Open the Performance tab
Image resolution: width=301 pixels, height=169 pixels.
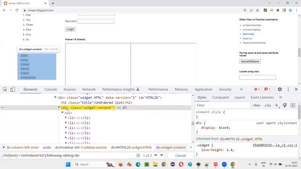158,89
